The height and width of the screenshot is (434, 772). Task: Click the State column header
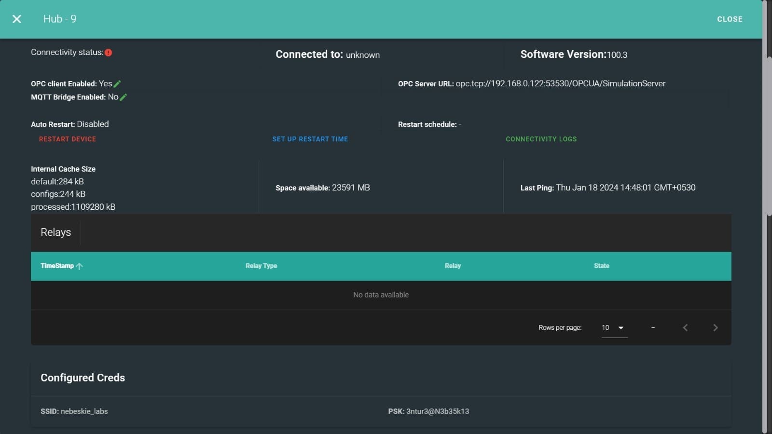(601, 266)
